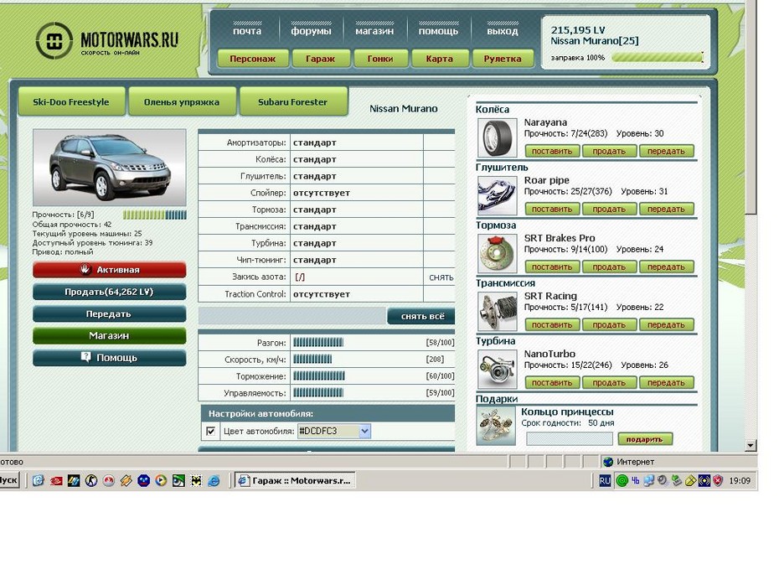The width and height of the screenshot is (779, 585).
Task: Click the NanoTurbo turbine icon
Action: 497,370
